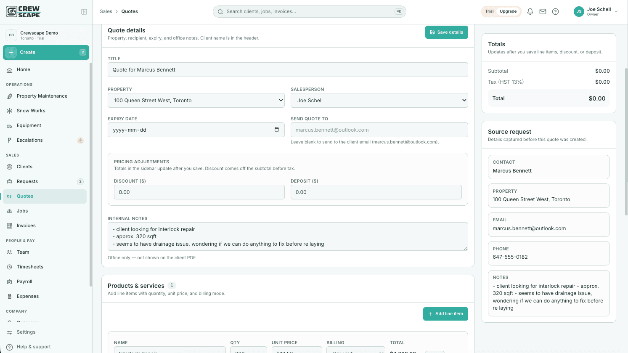Click the Upgrade button
Image resolution: width=628 pixels, height=353 pixels.
(508, 11)
